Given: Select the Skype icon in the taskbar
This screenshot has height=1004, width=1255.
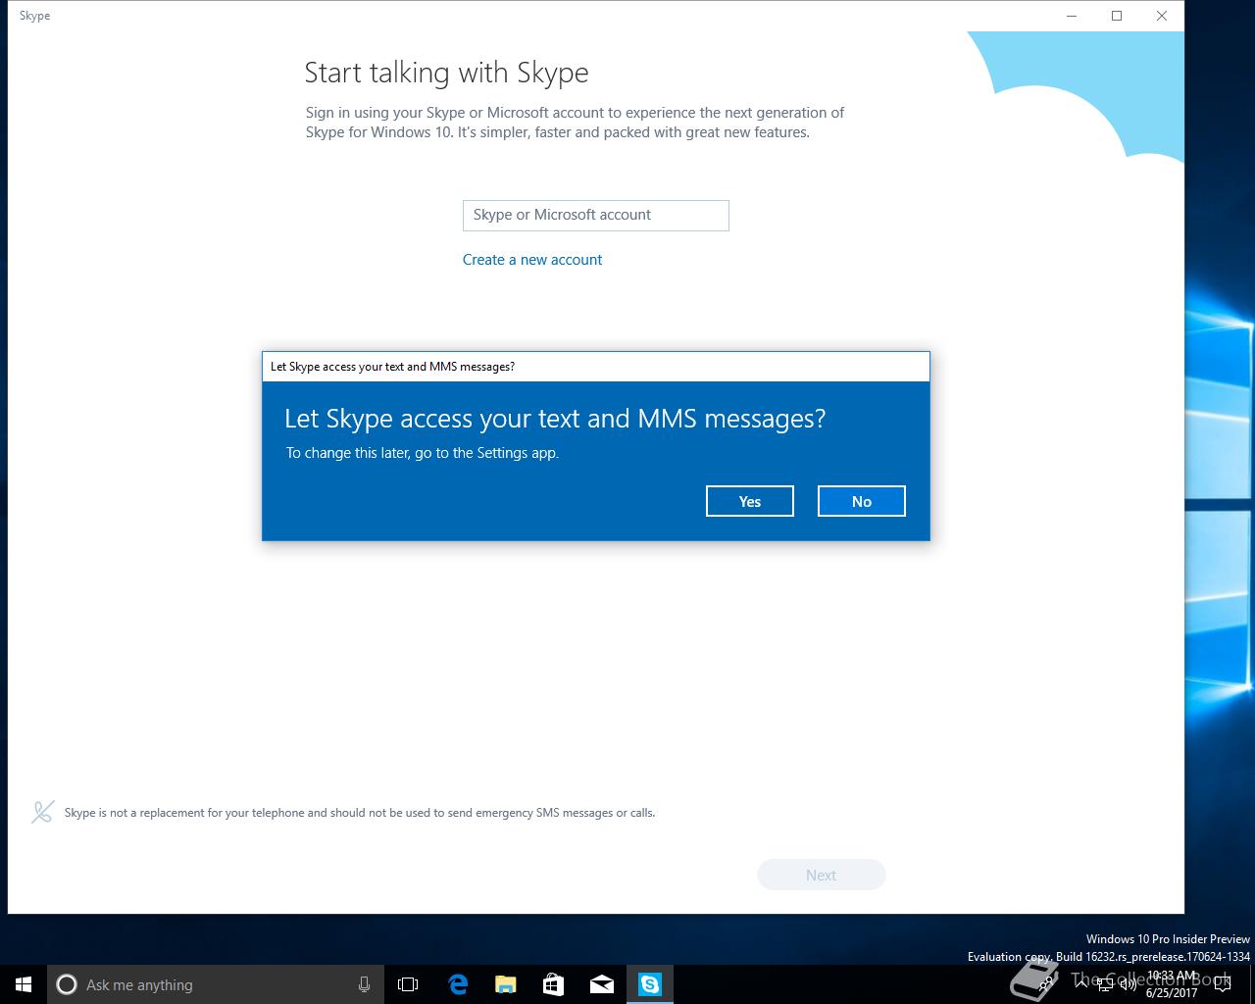Looking at the screenshot, I should click(x=650, y=984).
